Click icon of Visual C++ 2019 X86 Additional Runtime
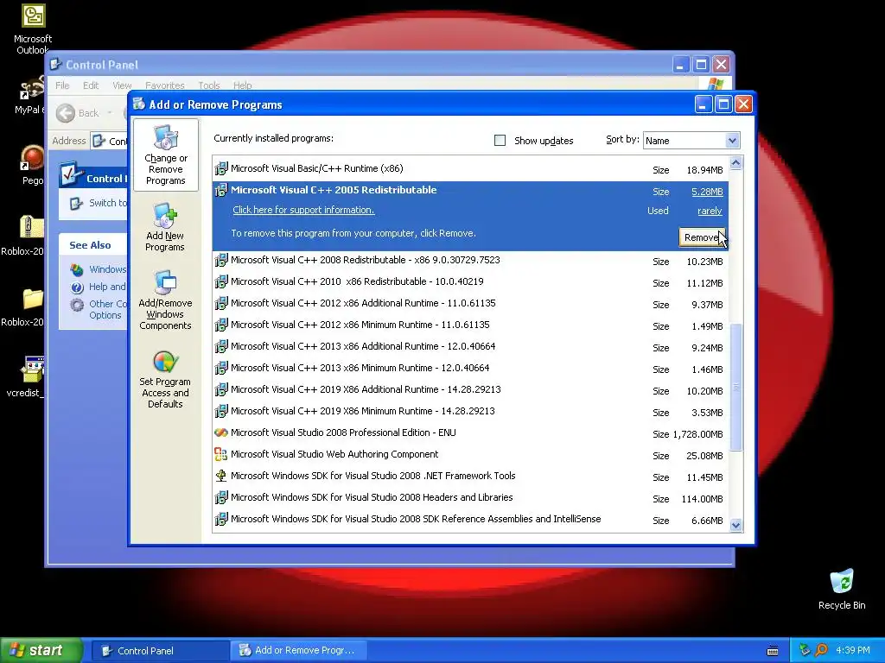This screenshot has height=663, width=885. pyautogui.click(x=221, y=389)
